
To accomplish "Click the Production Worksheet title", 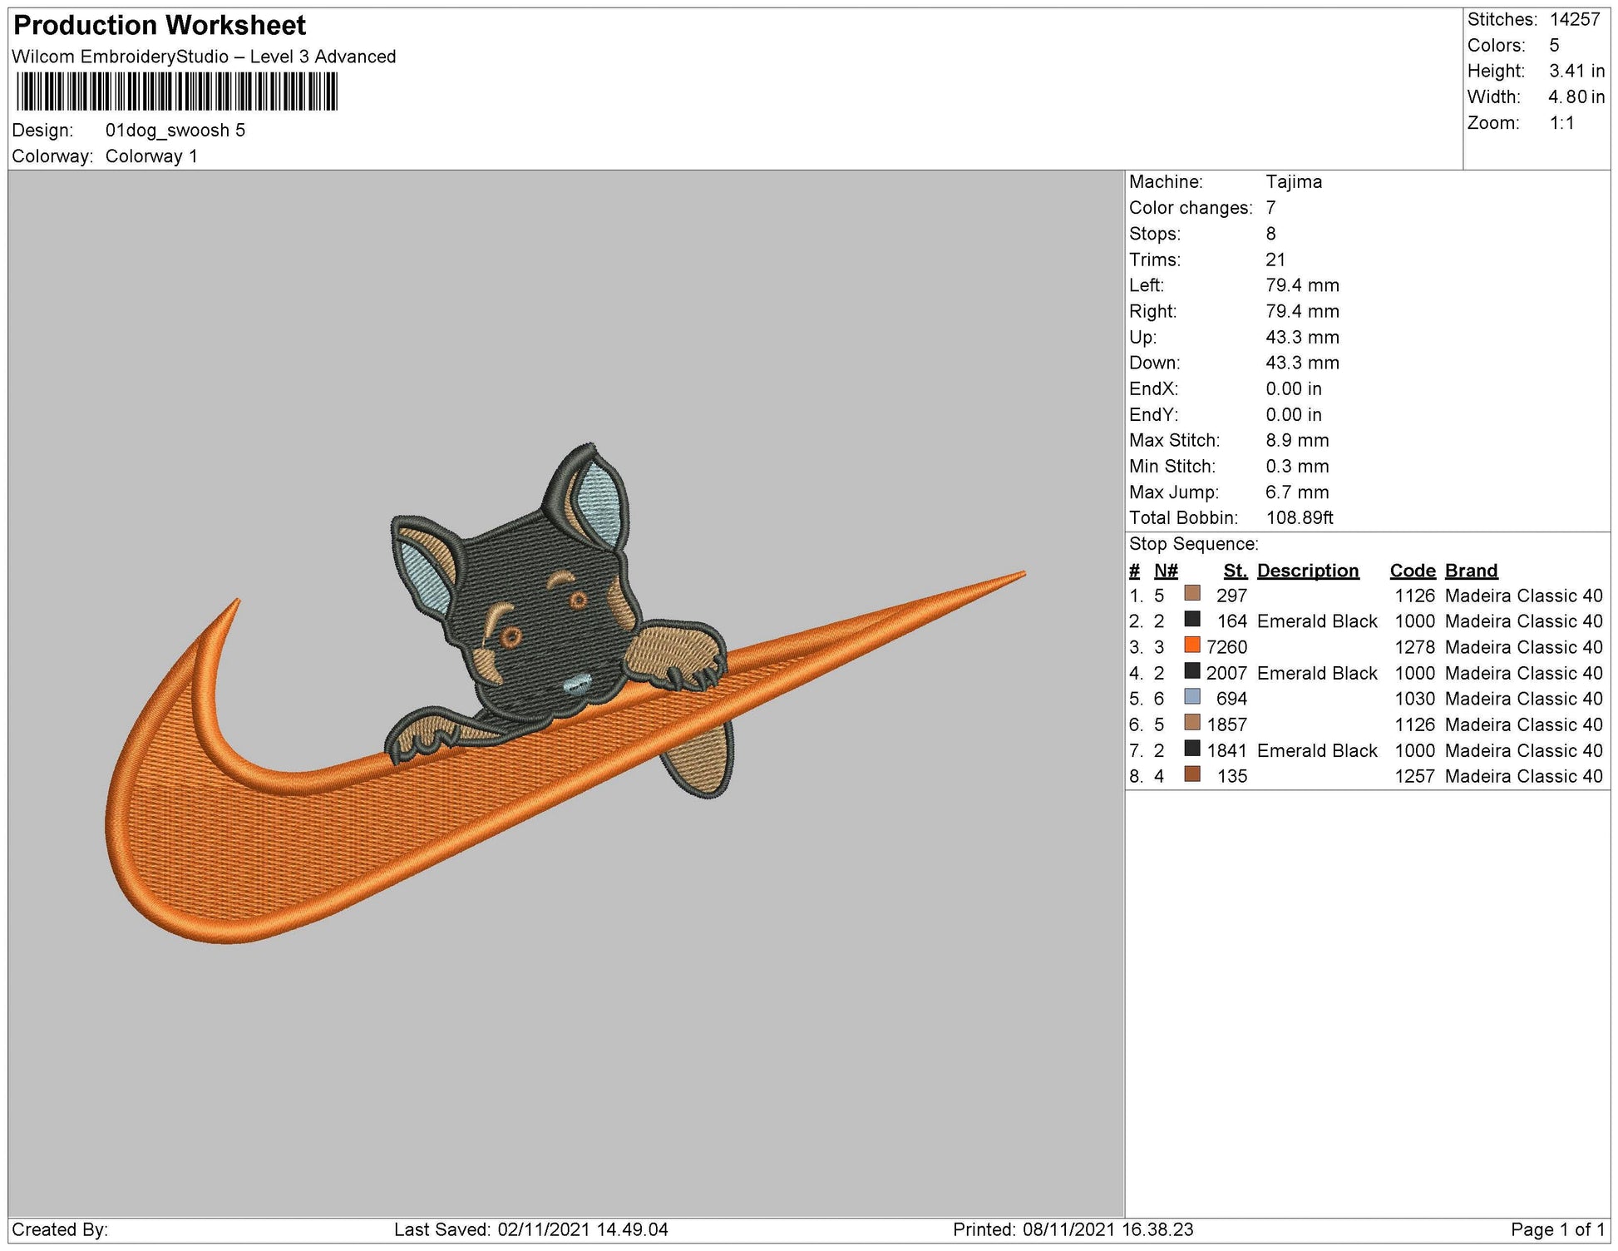I will pyautogui.click(x=160, y=25).
